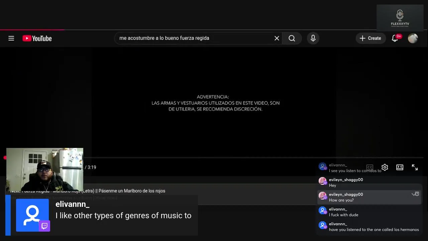Switch to theater mode
The height and width of the screenshot is (241, 428).
click(400, 167)
